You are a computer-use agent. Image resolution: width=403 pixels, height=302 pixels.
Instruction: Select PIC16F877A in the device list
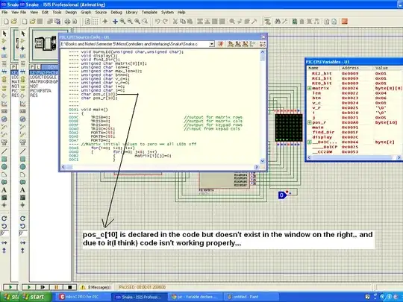pos(41,91)
